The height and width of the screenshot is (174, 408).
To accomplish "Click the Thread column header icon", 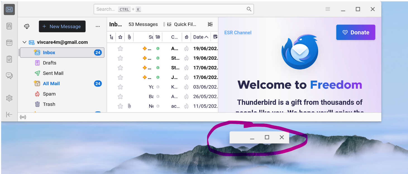I will [111, 37].
